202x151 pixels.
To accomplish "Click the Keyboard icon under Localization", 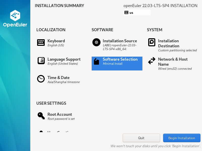I will (x=41, y=43).
